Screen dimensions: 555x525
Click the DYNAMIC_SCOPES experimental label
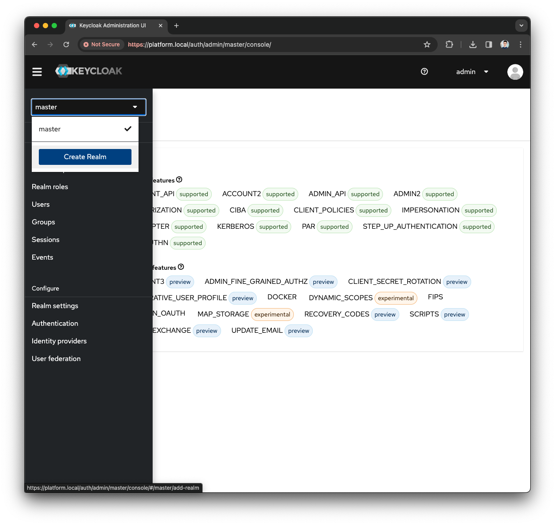(x=396, y=298)
